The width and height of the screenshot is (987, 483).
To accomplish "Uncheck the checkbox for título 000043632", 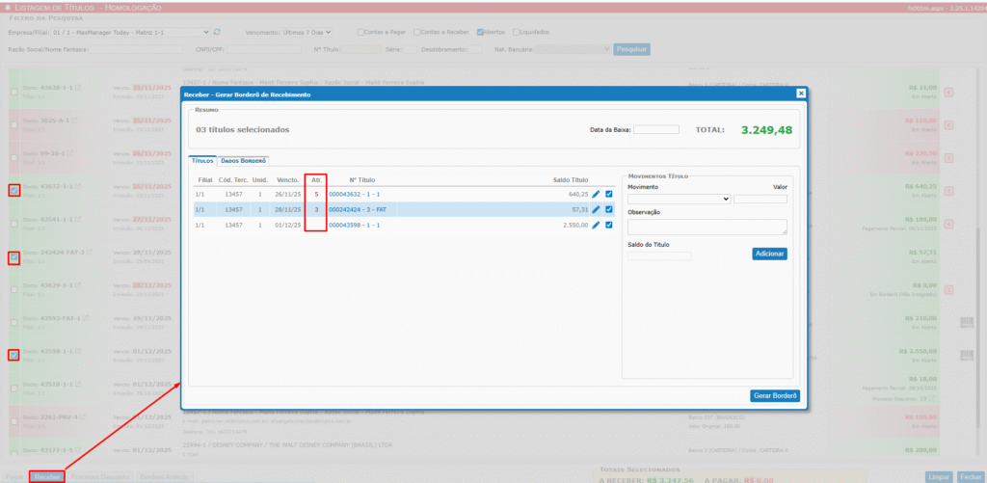I will pos(609,194).
